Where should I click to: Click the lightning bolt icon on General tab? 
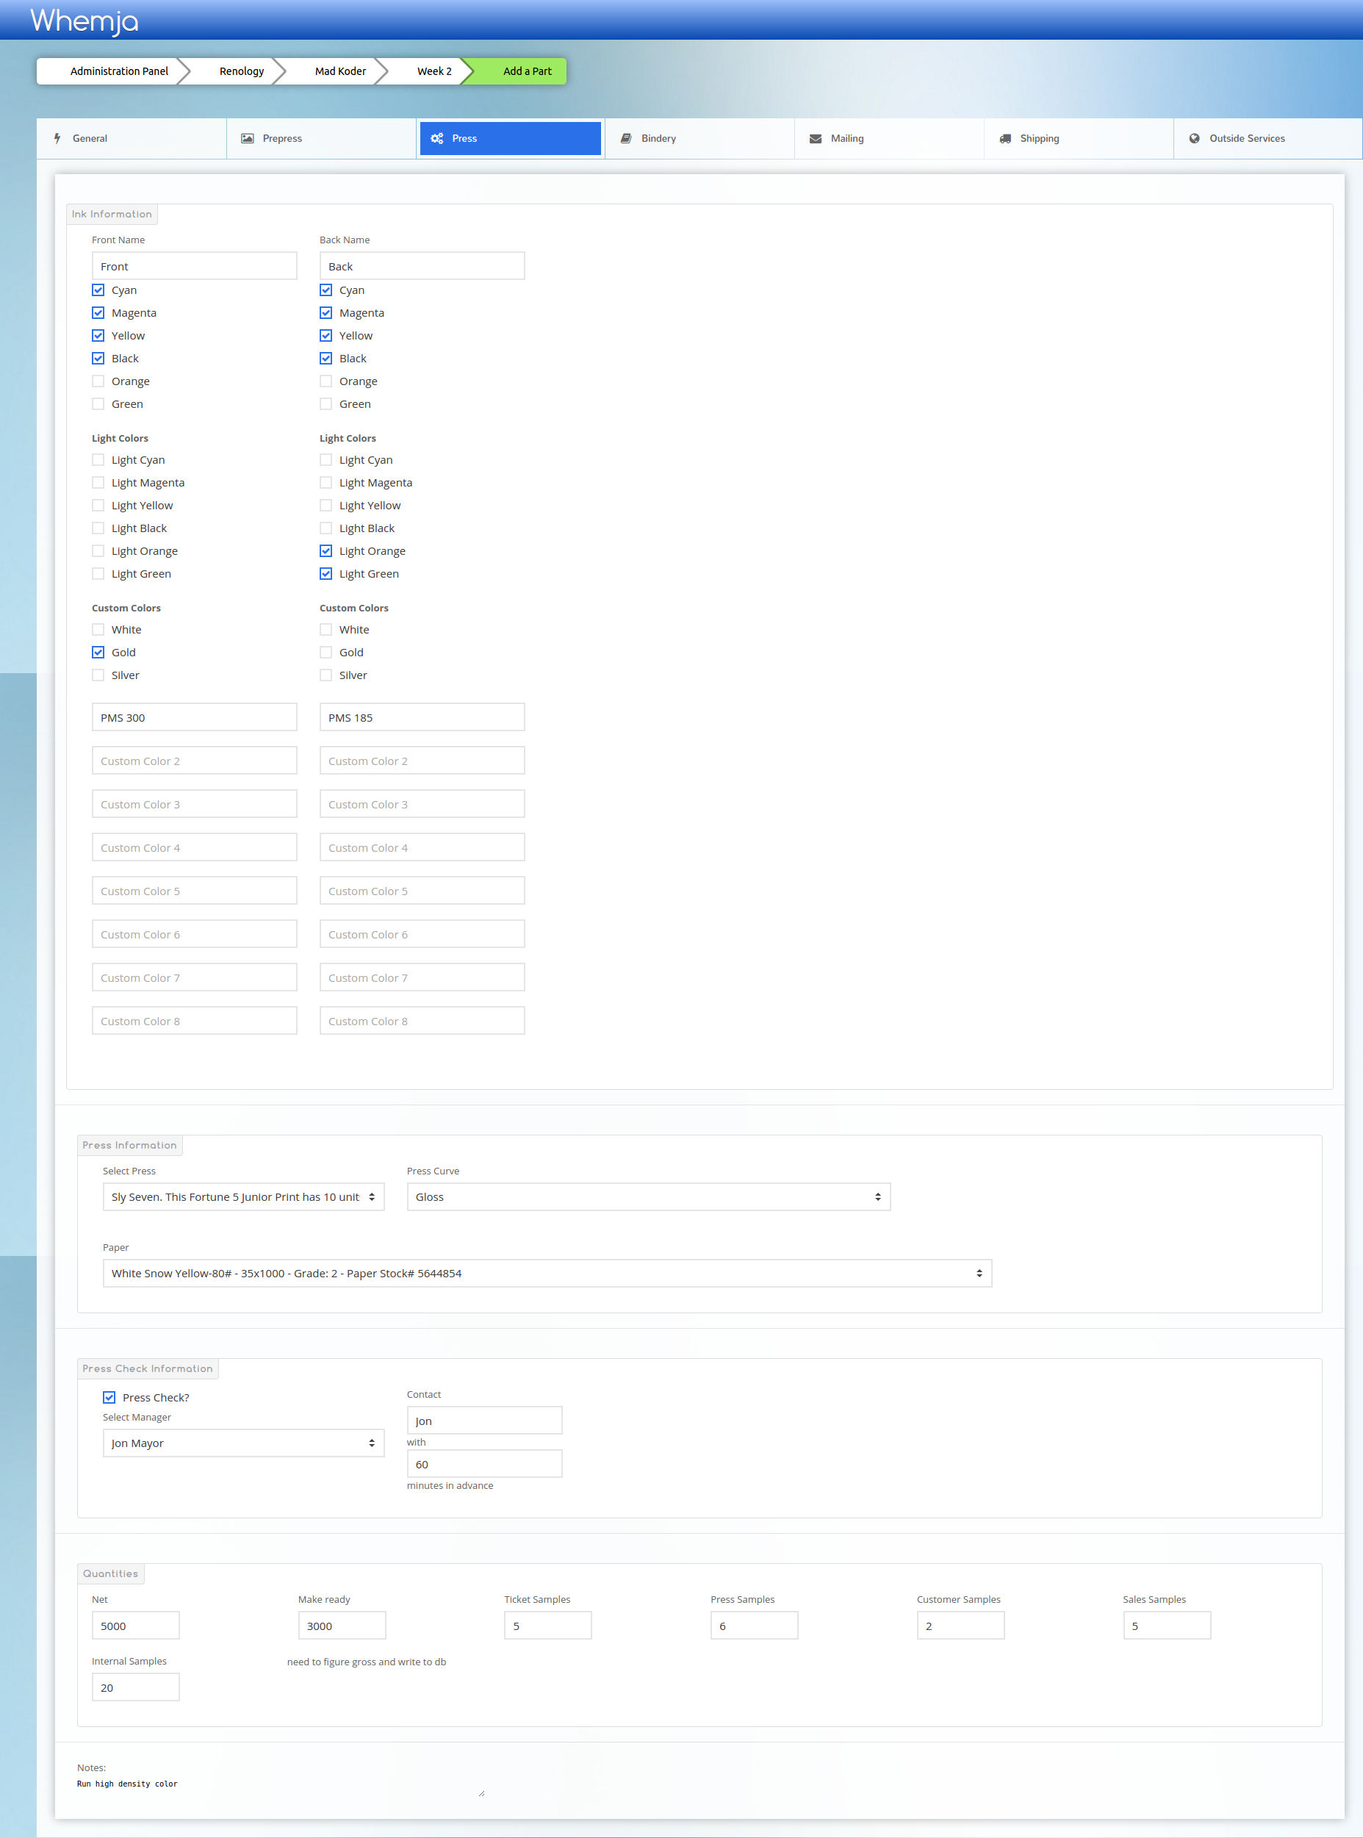57,139
